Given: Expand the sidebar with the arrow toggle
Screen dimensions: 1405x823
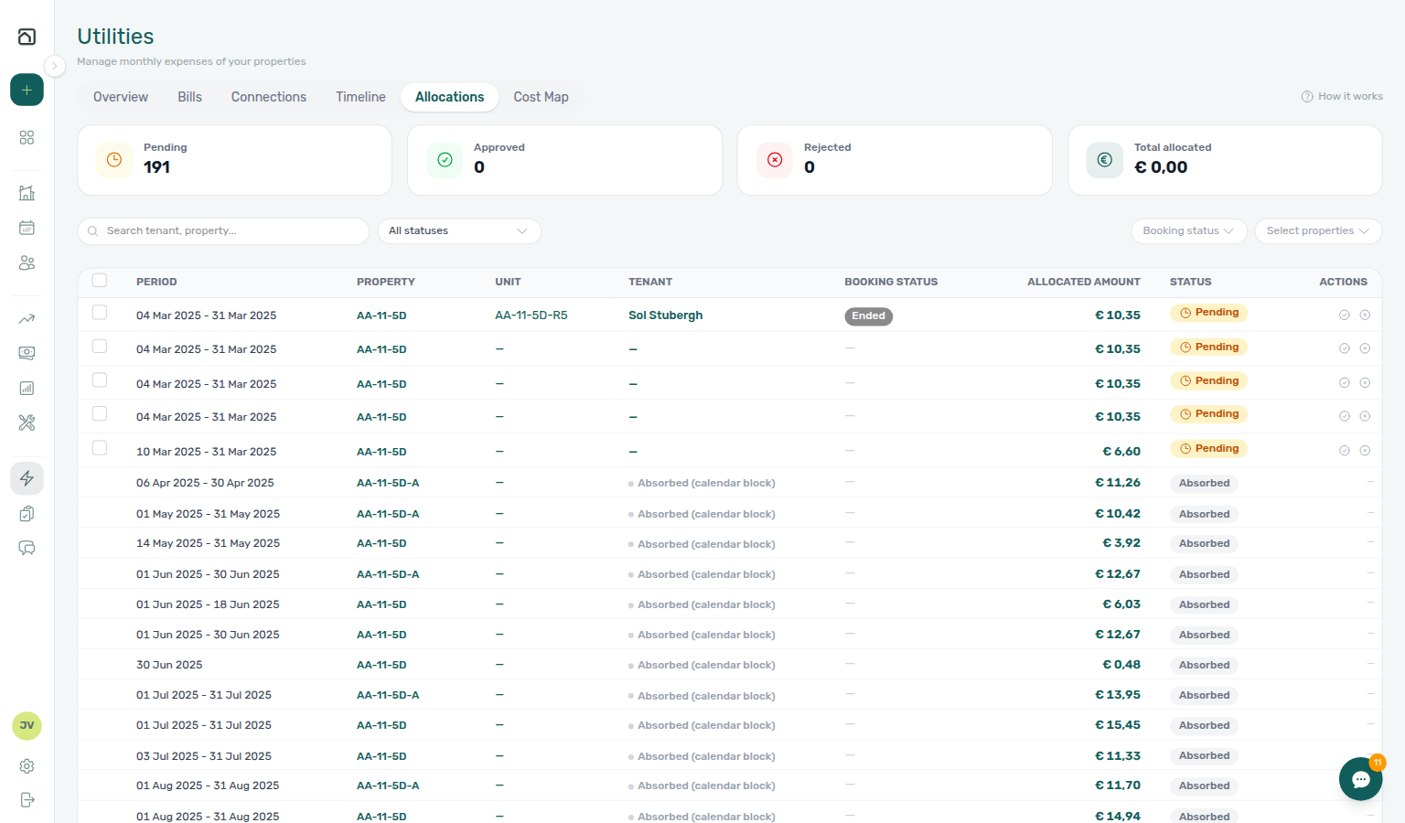Looking at the screenshot, I should (55, 66).
